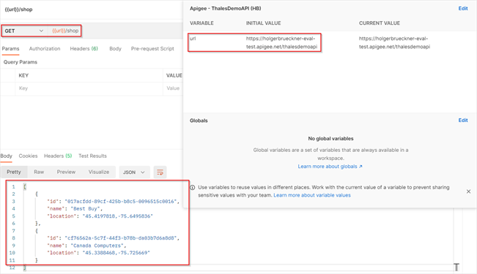
Task: Click the text cursor icon at bottom right
Action: click(456, 267)
